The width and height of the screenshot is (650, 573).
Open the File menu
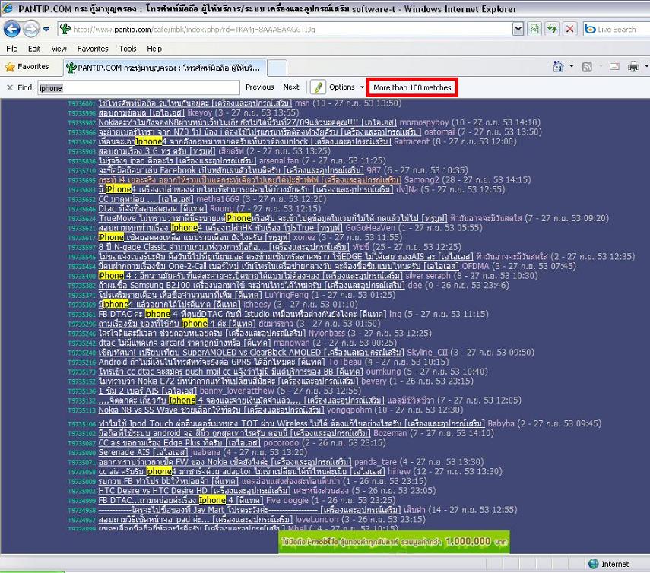(x=12, y=49)
